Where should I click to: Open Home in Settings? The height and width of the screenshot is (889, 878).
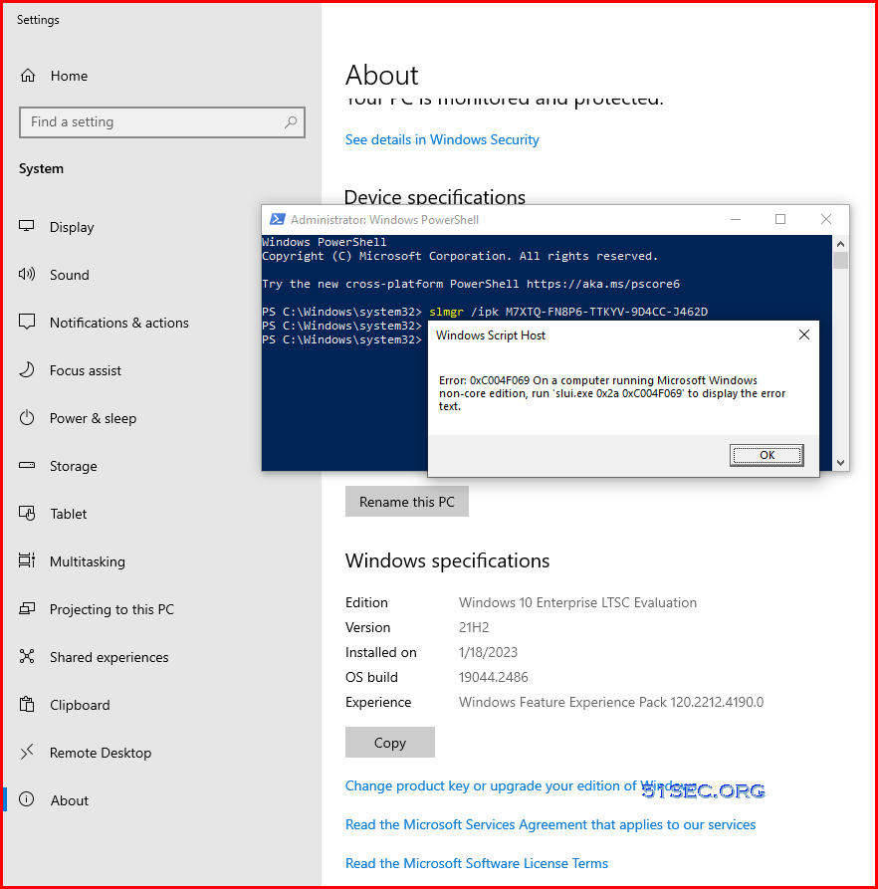69,76
